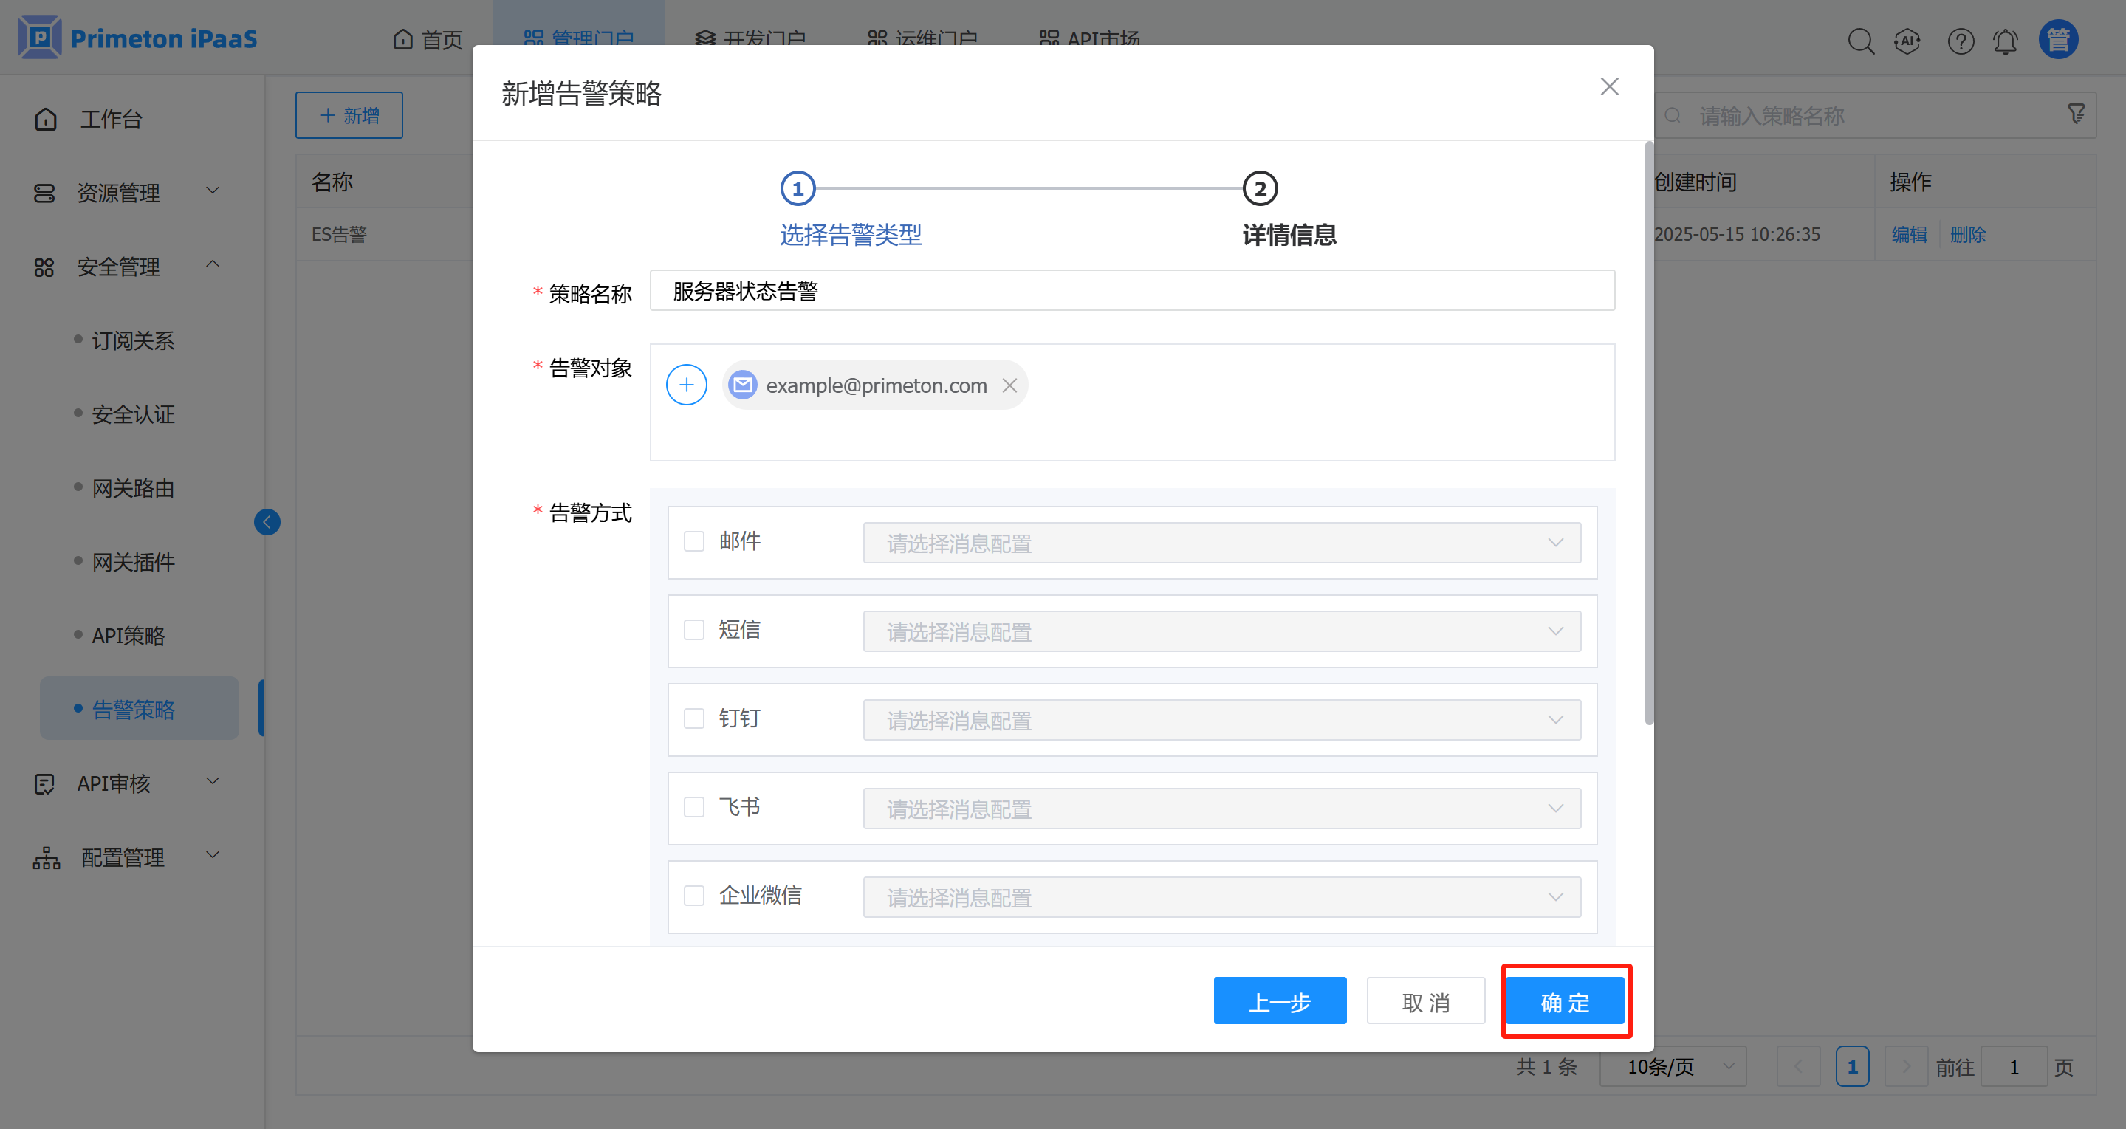Click the dialog vertical scrollbar

point(1648,434)
